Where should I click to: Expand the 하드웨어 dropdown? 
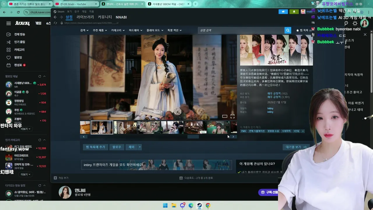[x=136, y=30]
